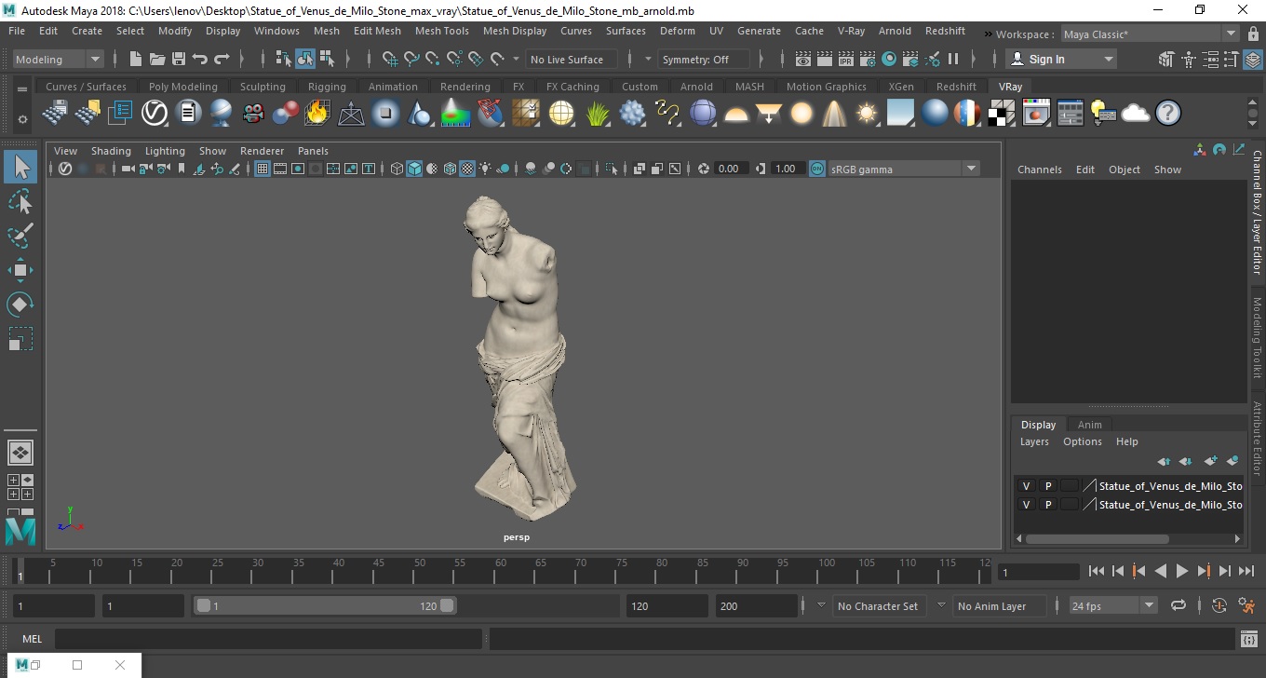
Task: Open the Layers menu in layer editor
Action: pyautogui.click(x=1034, y=441)
